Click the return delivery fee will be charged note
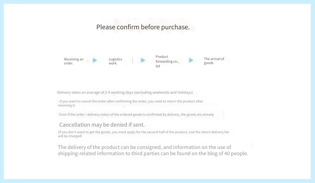The height and width of the screenshot is (183, 315). coord(143,134)
